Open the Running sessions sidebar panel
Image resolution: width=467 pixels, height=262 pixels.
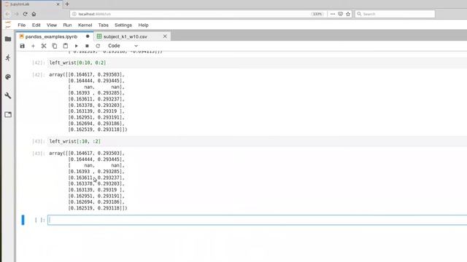(x=8, y=57)
